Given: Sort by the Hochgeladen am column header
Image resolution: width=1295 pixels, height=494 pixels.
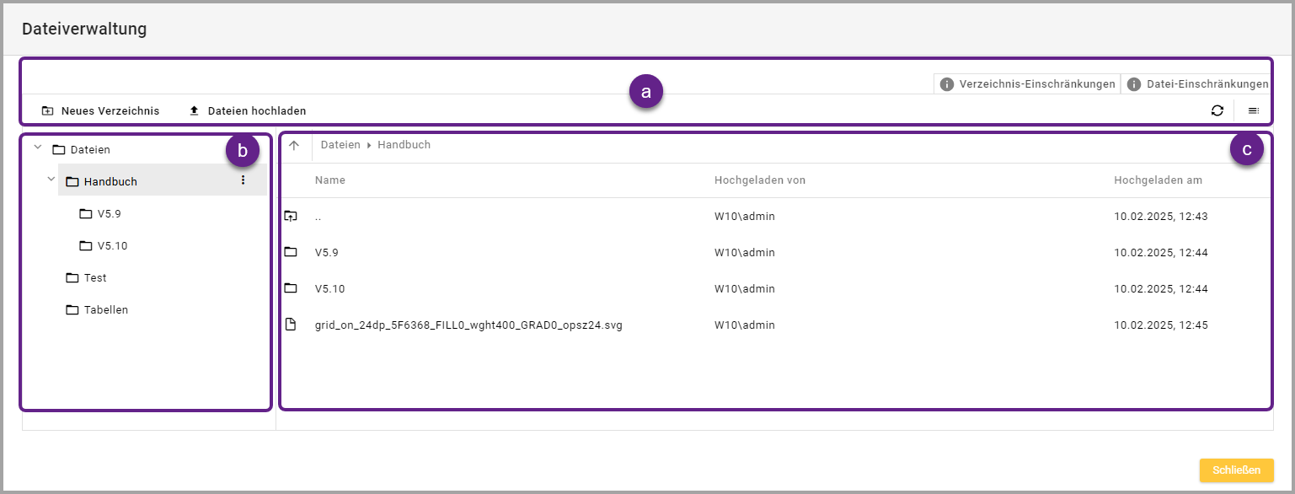Looking at the screenshot, I should click(1158, 180).
